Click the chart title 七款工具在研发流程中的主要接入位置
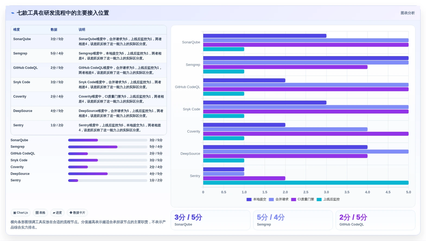This screenshot has height=241, width=426. coord(63,13)
